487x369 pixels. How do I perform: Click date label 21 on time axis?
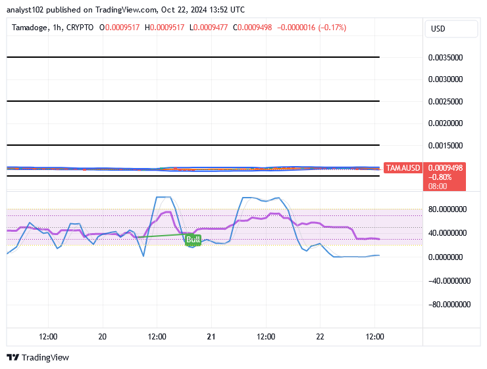pyautogui.click(x=211, y=336)
